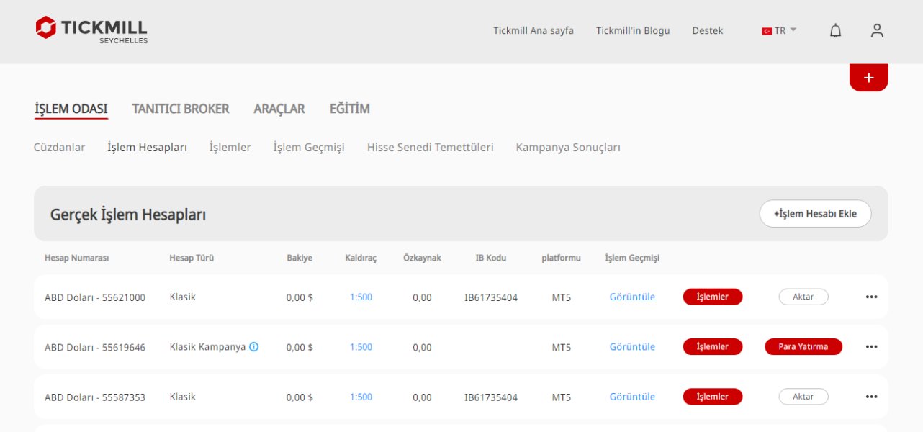
Task: Click the platformu column header
Action: click(x=562, y=258)
